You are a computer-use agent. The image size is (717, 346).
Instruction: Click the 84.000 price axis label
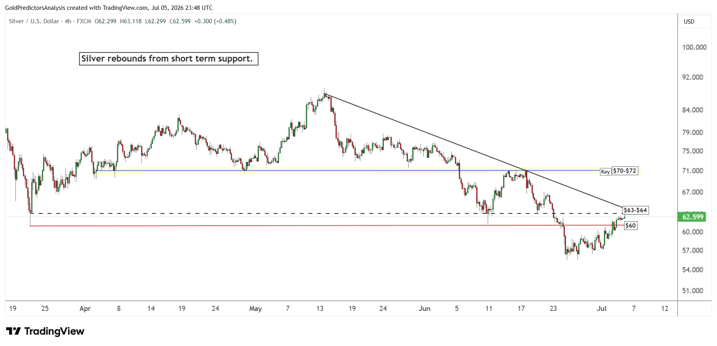(692, 110)
